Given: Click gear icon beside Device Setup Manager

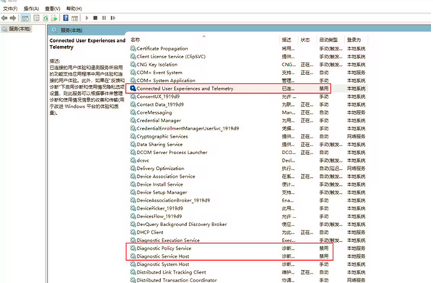Looking at the screenshot, I should (x=133, y=192).
